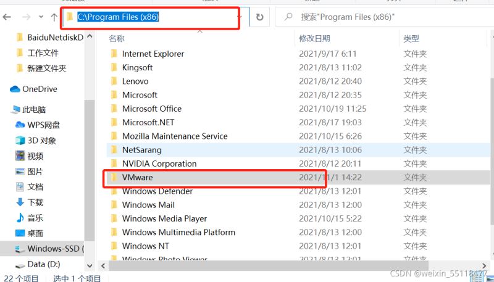Sort by the 名称 column header

pos(117,38)
